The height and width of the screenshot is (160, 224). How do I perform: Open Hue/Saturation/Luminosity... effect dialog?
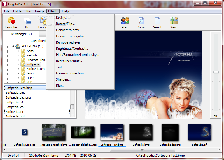click(x=80, y=54)
